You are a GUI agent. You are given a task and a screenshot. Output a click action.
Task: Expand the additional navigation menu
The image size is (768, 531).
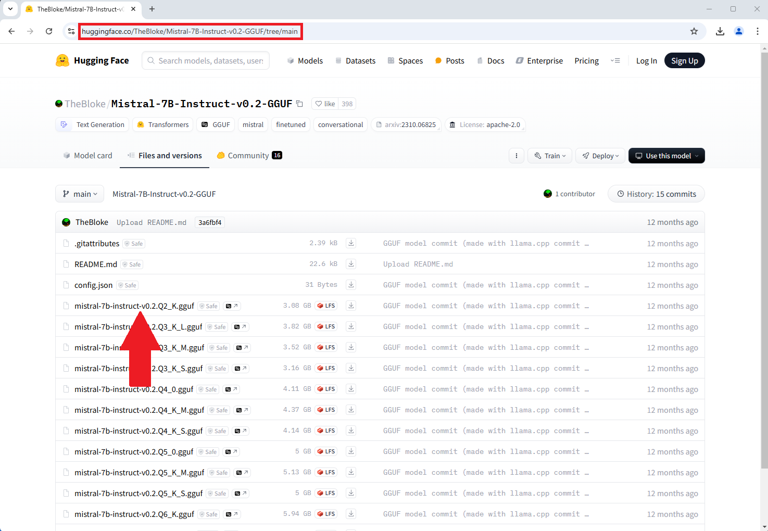click(x=615, y=60)
